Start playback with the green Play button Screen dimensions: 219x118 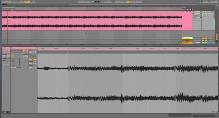tap(93, 2)
